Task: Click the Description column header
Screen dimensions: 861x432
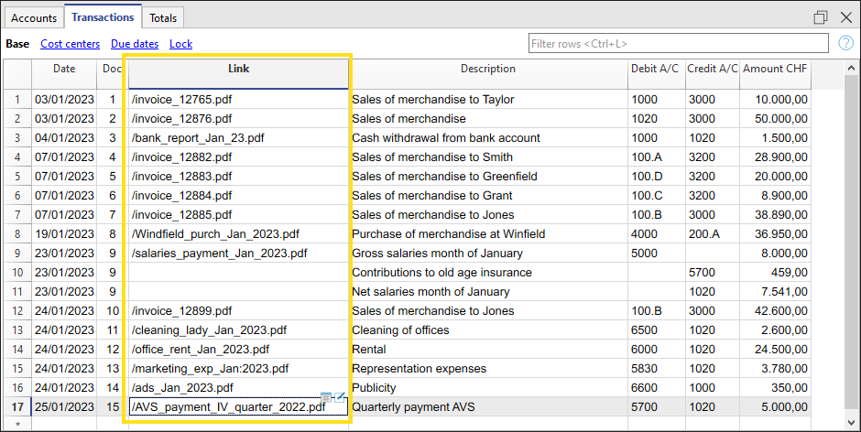Action: click(487, 70)
